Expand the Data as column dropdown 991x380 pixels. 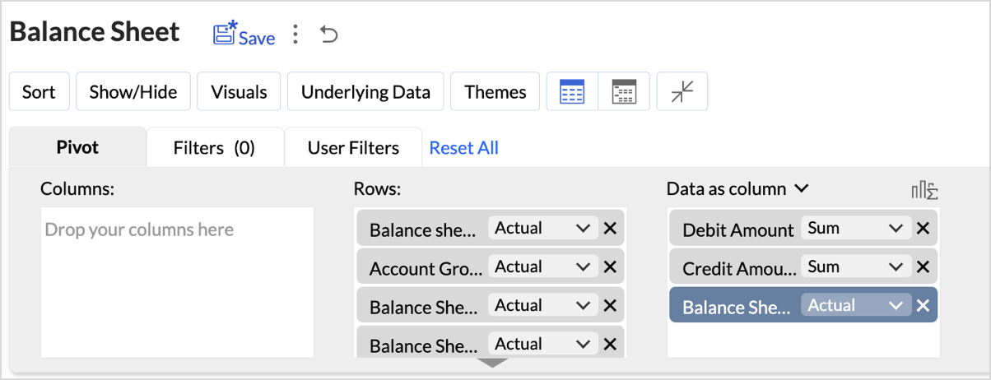click(737, 189)
